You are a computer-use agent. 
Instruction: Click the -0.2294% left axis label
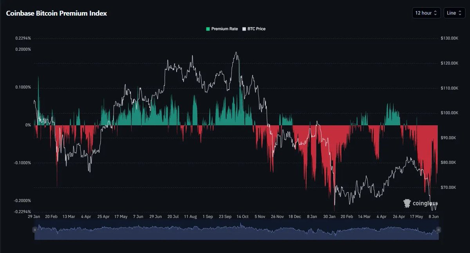click(x=22, y=211)
